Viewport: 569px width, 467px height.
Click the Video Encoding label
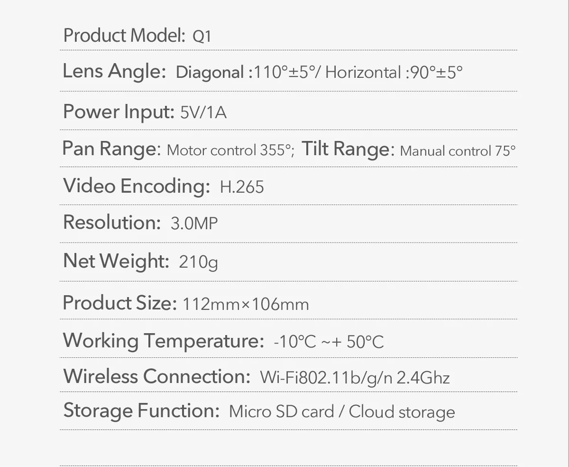click(136, 186)
